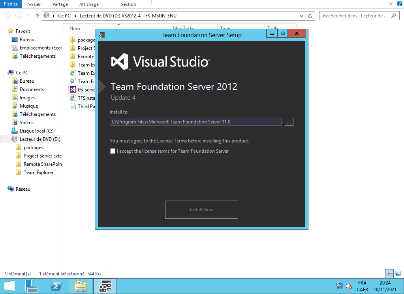Go up one folder level arrow
The width and height of the screenshot is (404, 294).
37,16
